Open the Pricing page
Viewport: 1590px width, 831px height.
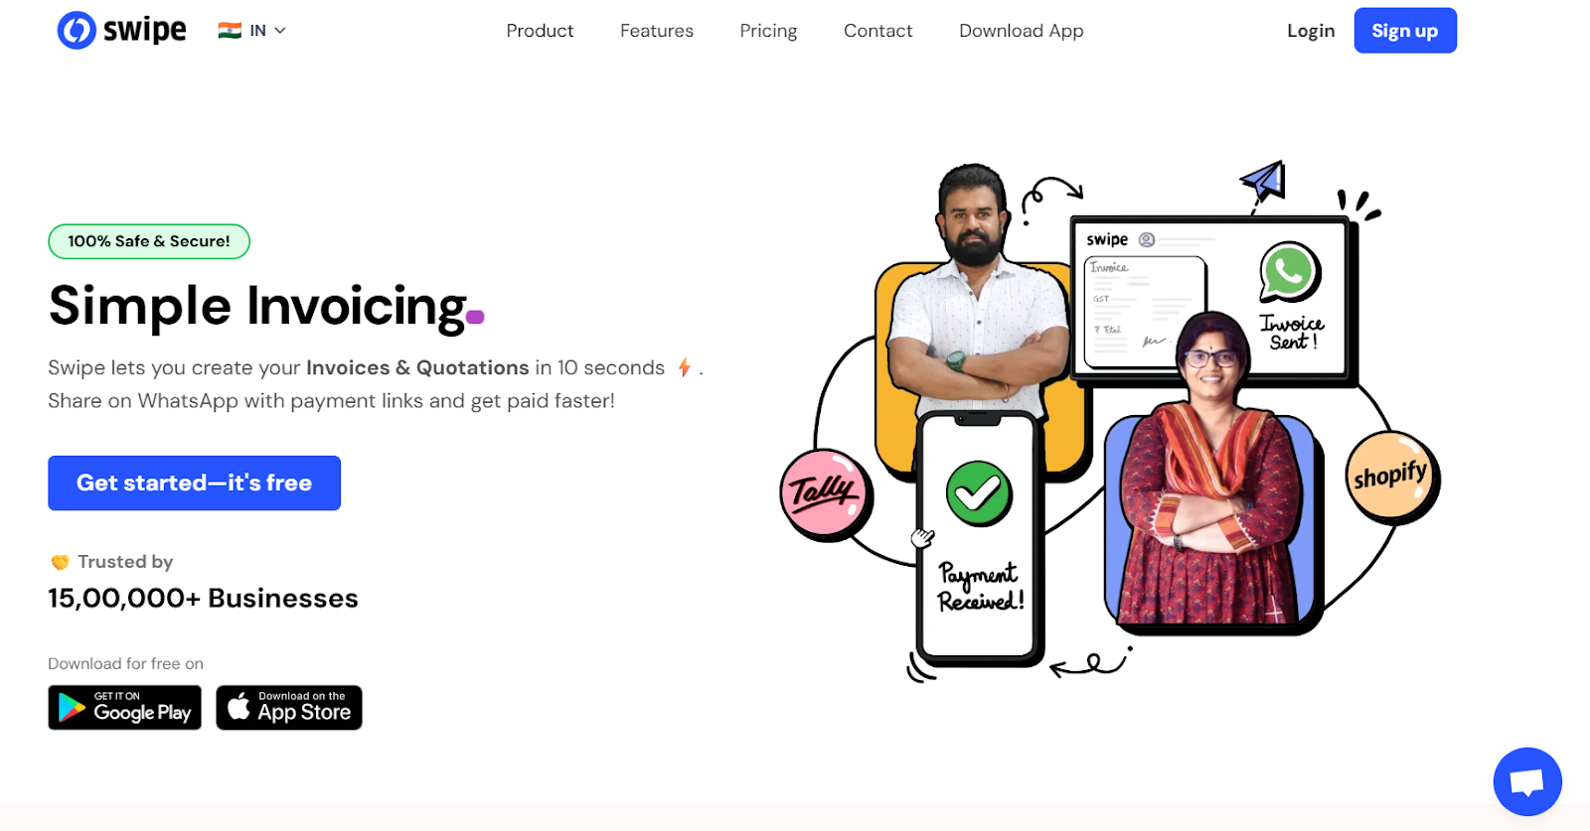(x=768, y=31)
